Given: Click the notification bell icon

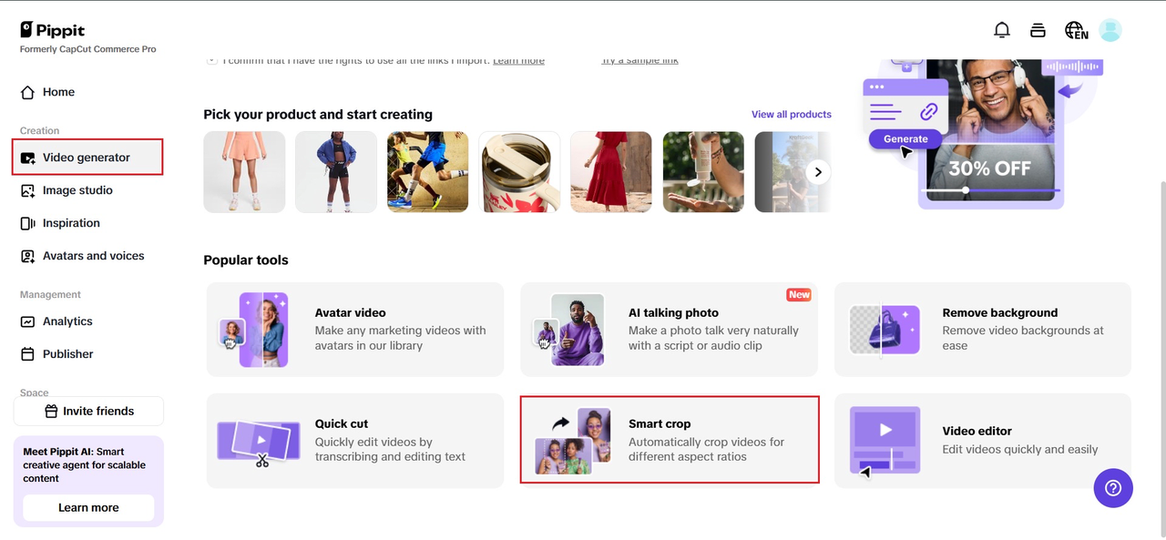Looking at the screenshot, I should click(1001, 30).
